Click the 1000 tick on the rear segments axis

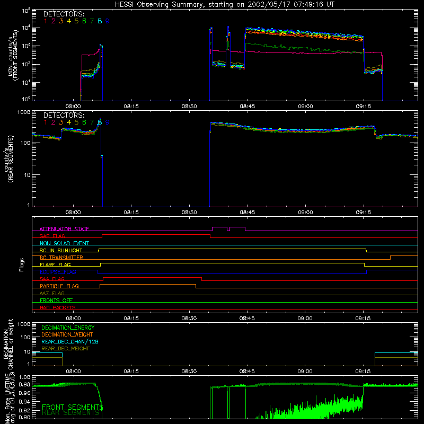point(24,112)
